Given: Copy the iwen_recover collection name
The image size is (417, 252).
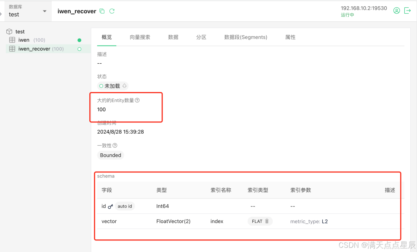Looking at the screenshot, I should 102,11.
